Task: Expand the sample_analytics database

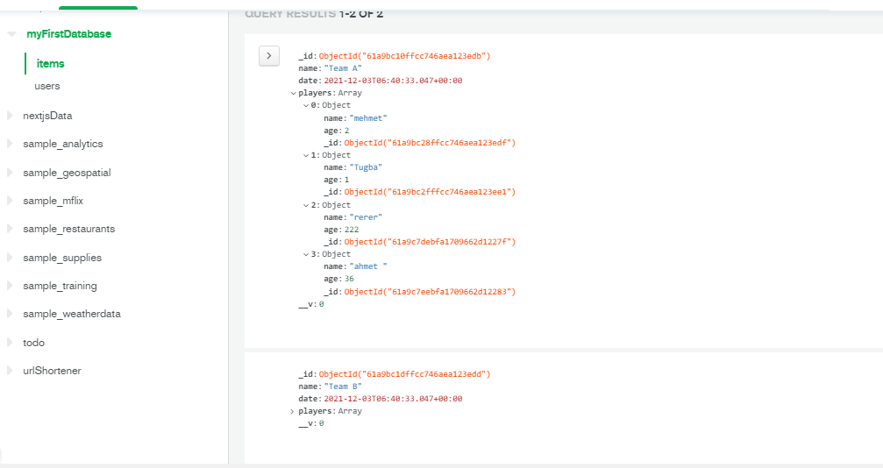Action: click(10, 144)
